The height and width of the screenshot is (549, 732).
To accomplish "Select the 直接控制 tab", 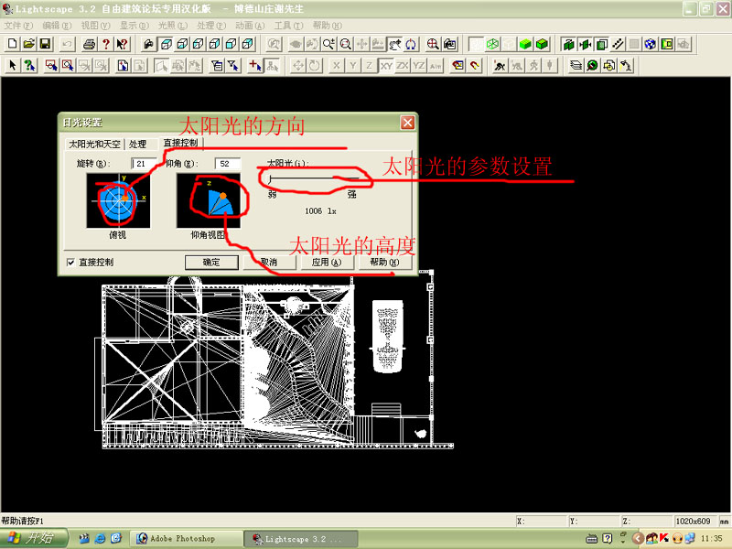I will click(180, 143).
